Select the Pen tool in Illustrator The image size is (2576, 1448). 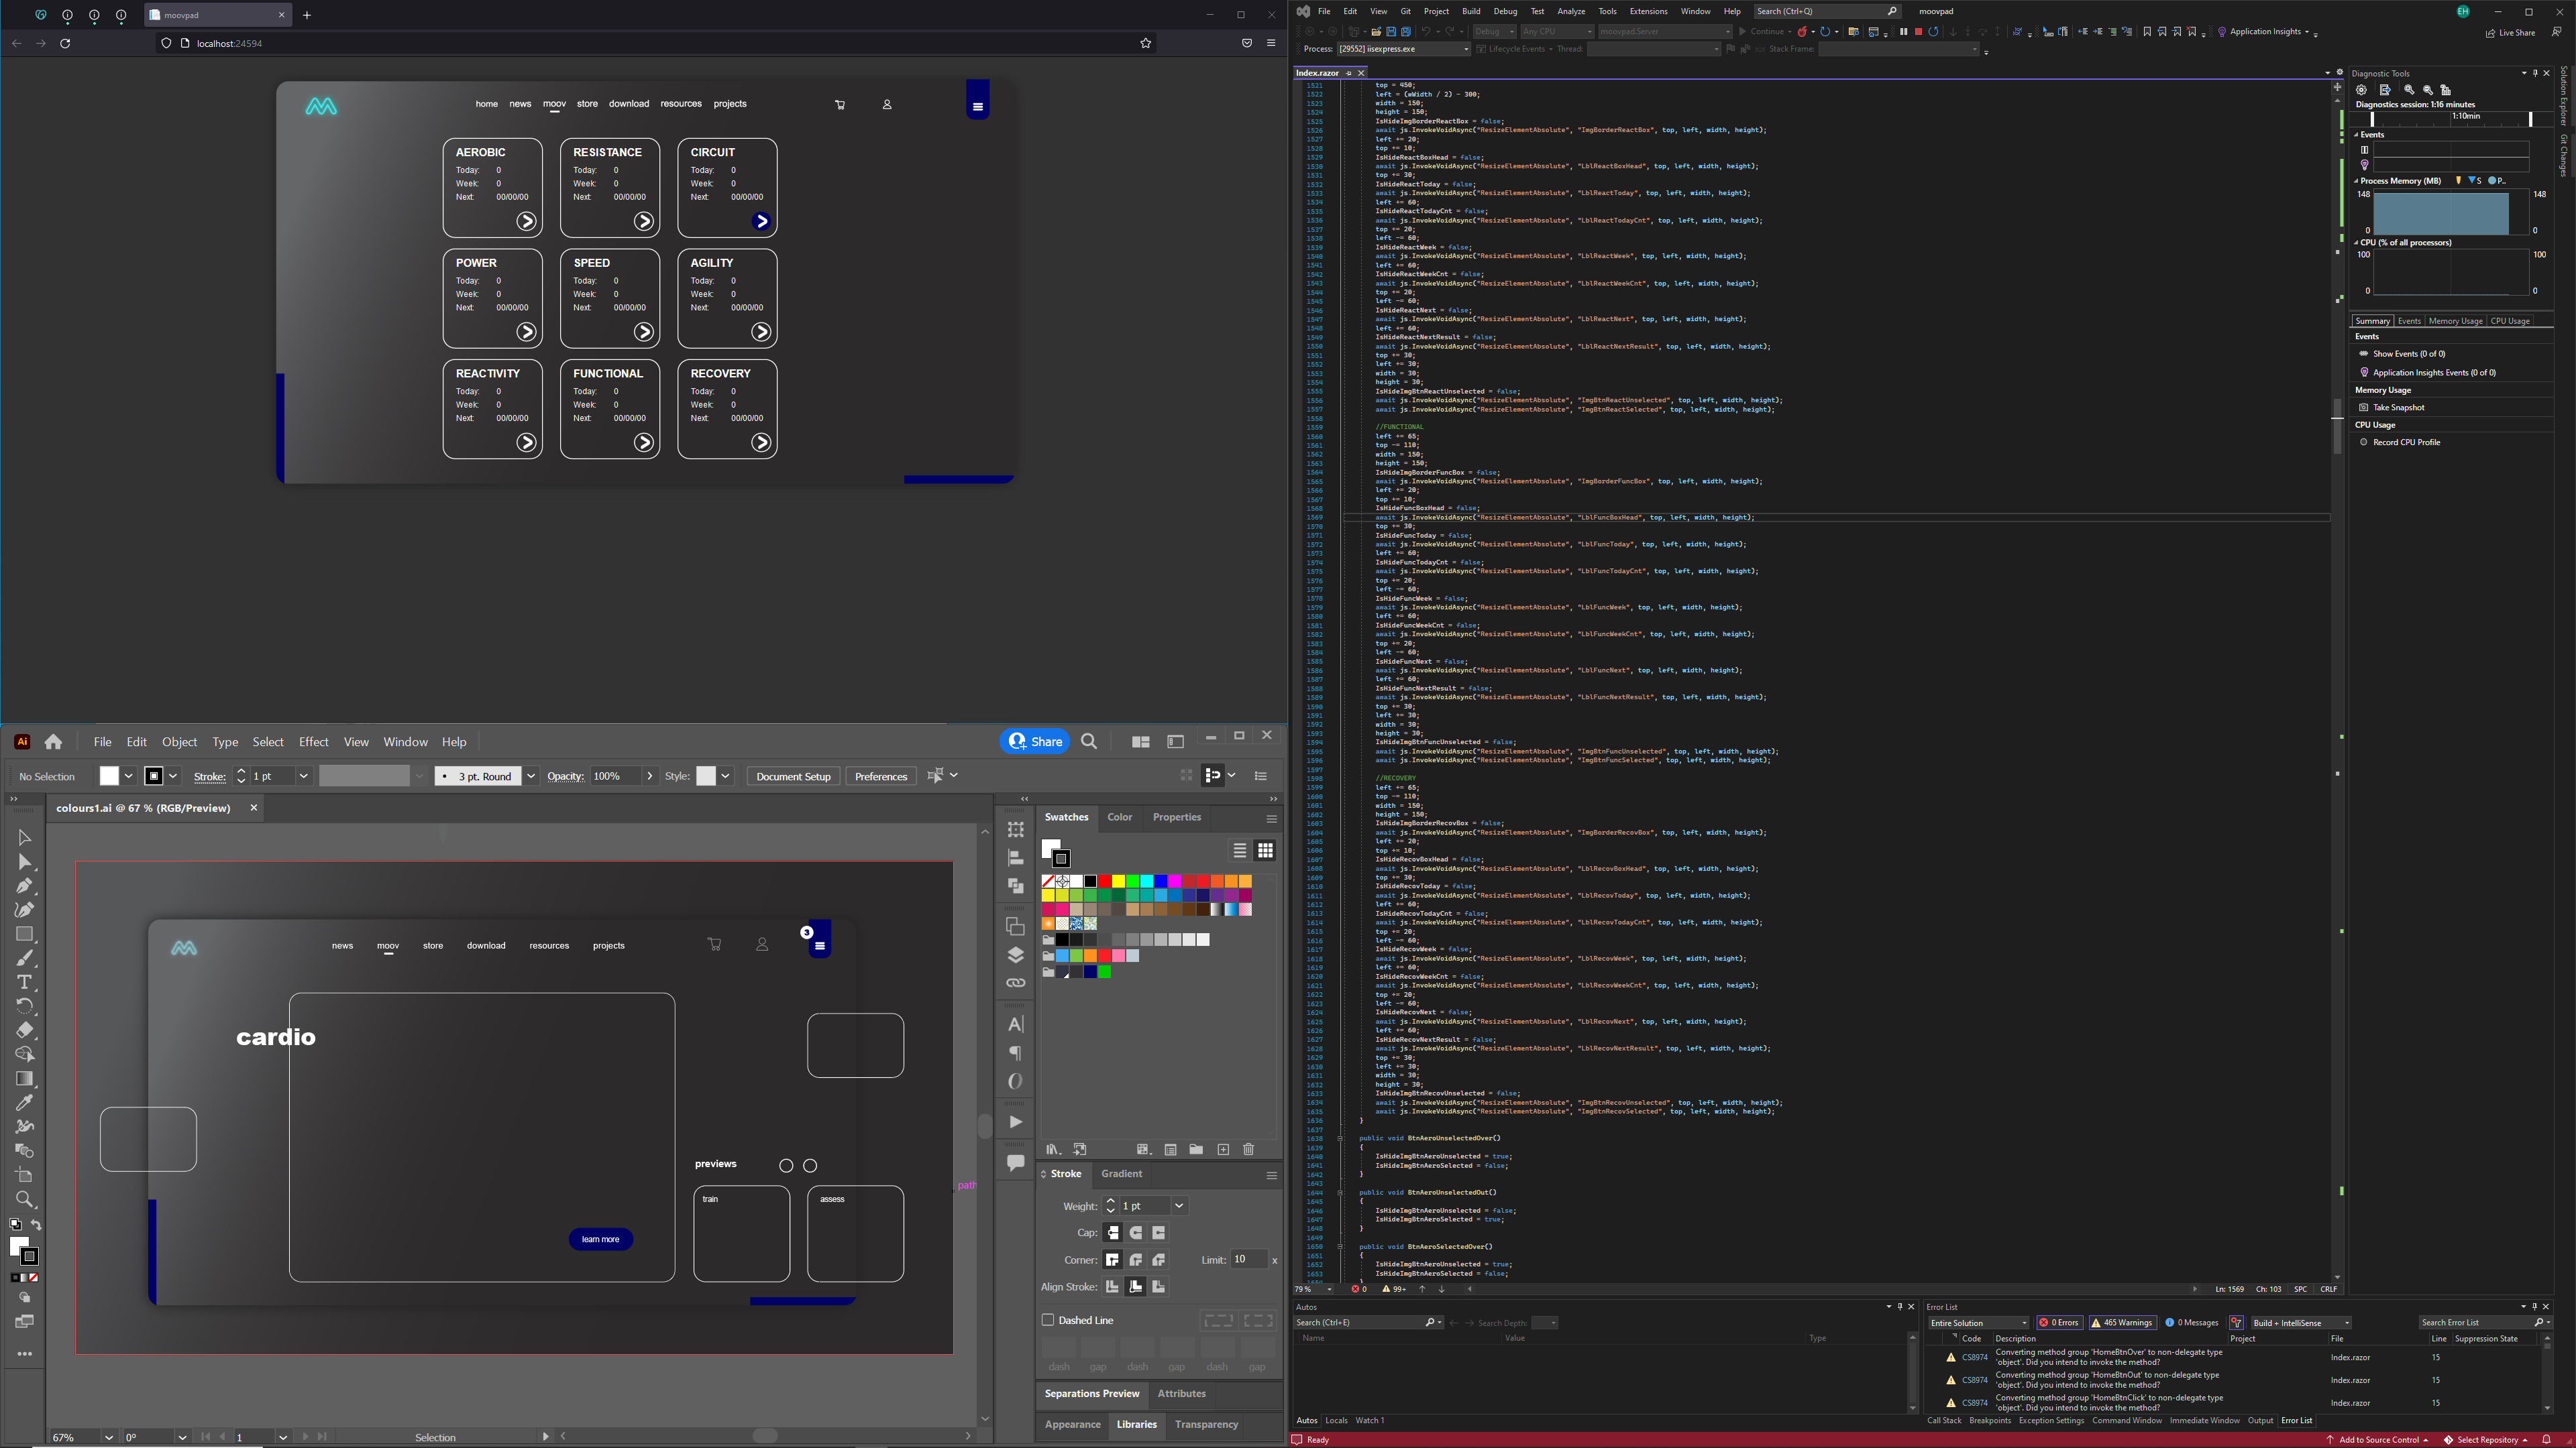point(25,886)
